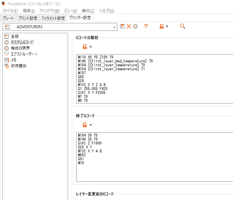Viewport: 233px width, 200px height.
Task: Click the orange gear next to the delete X
Action: [135, 26]
